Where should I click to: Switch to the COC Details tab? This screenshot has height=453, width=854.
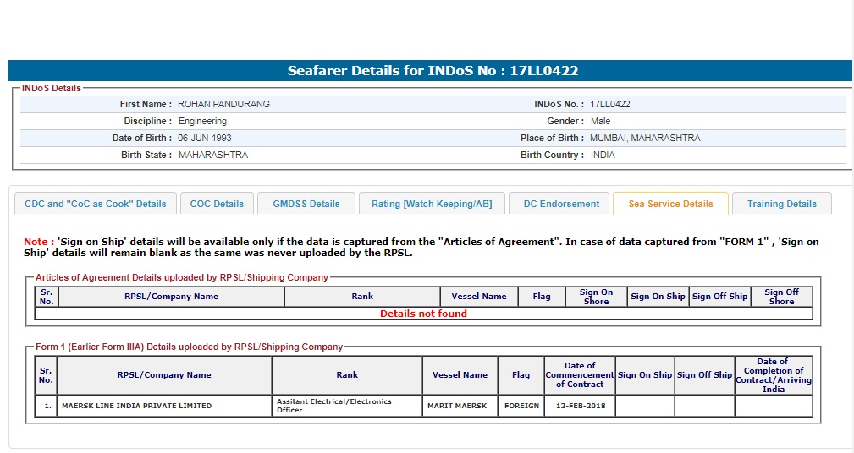217,204
